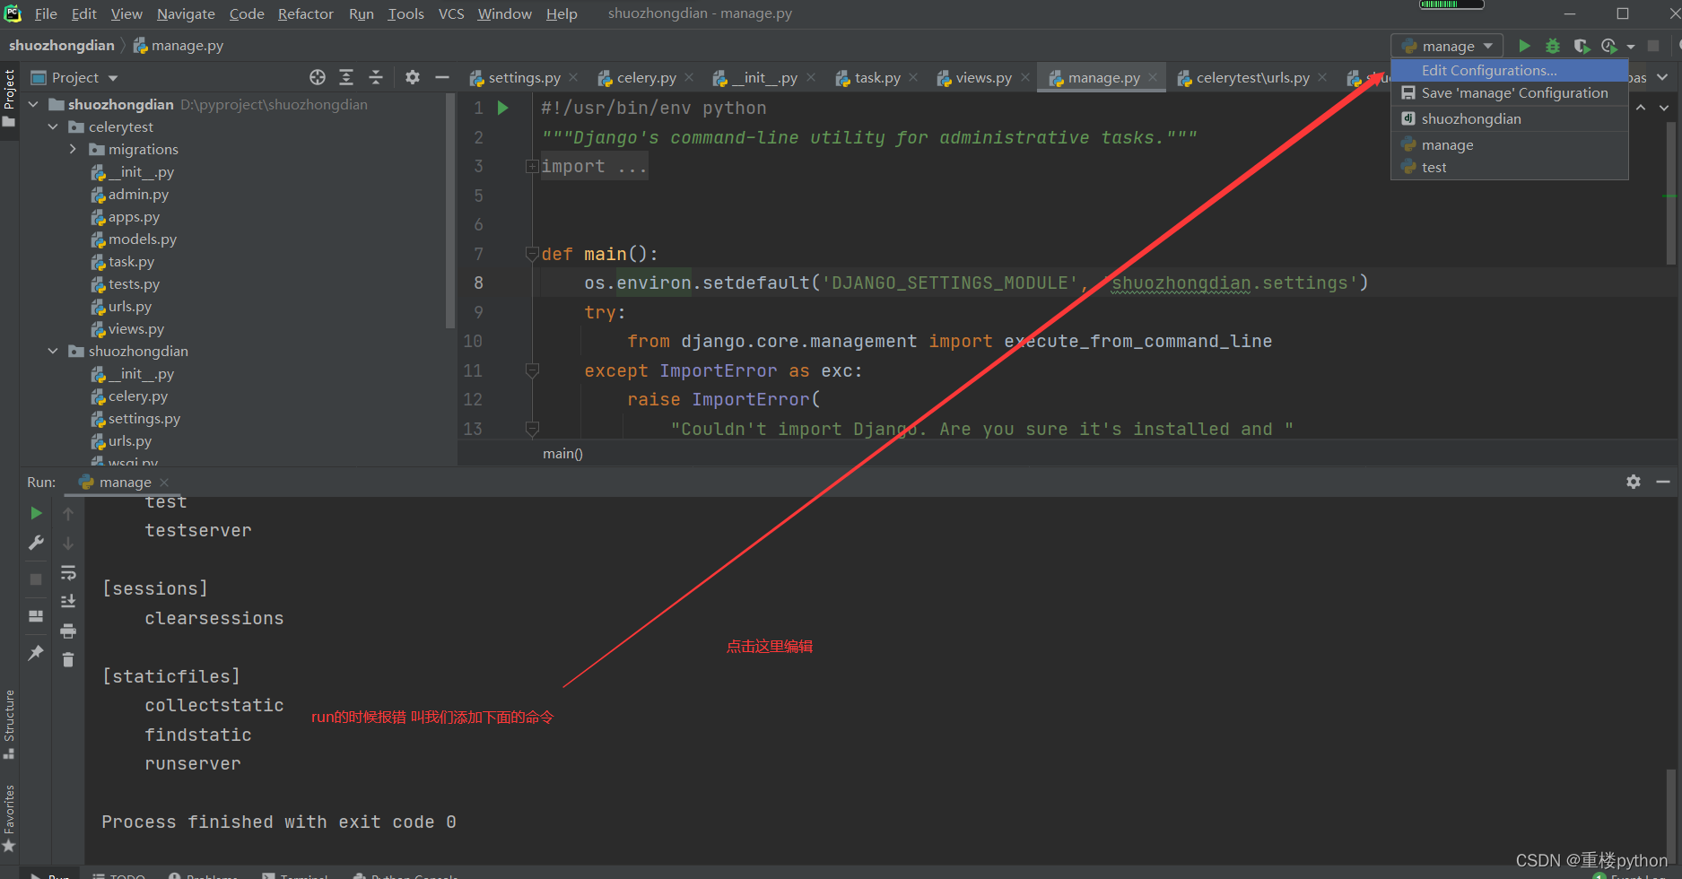Print the console output
The image size is (1682, 879).
[68, 631]
